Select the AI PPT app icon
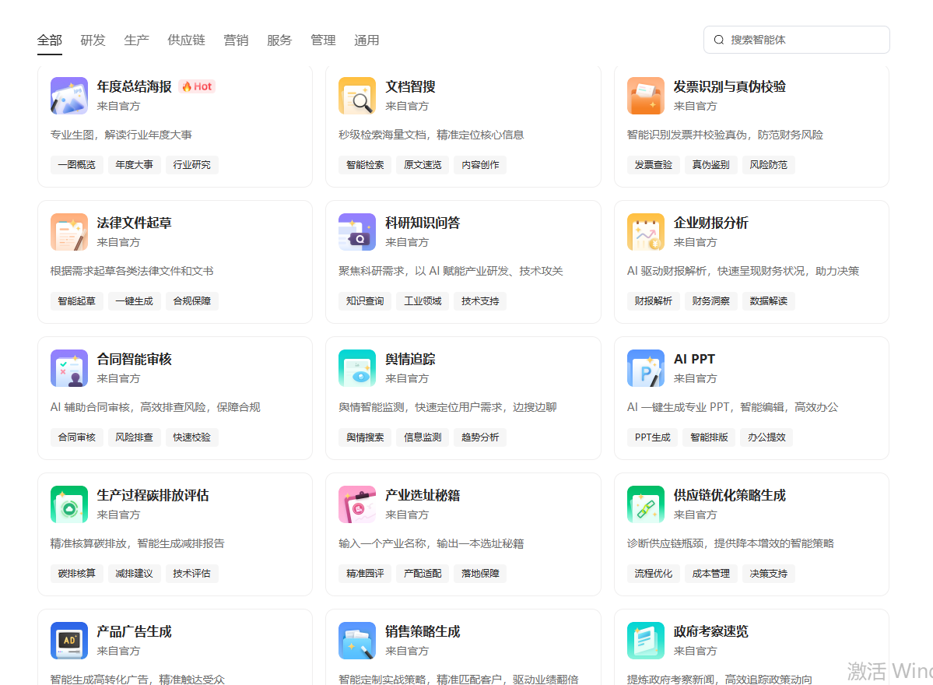The width and height of the screenshot is (933, 685). coord(644,367)
